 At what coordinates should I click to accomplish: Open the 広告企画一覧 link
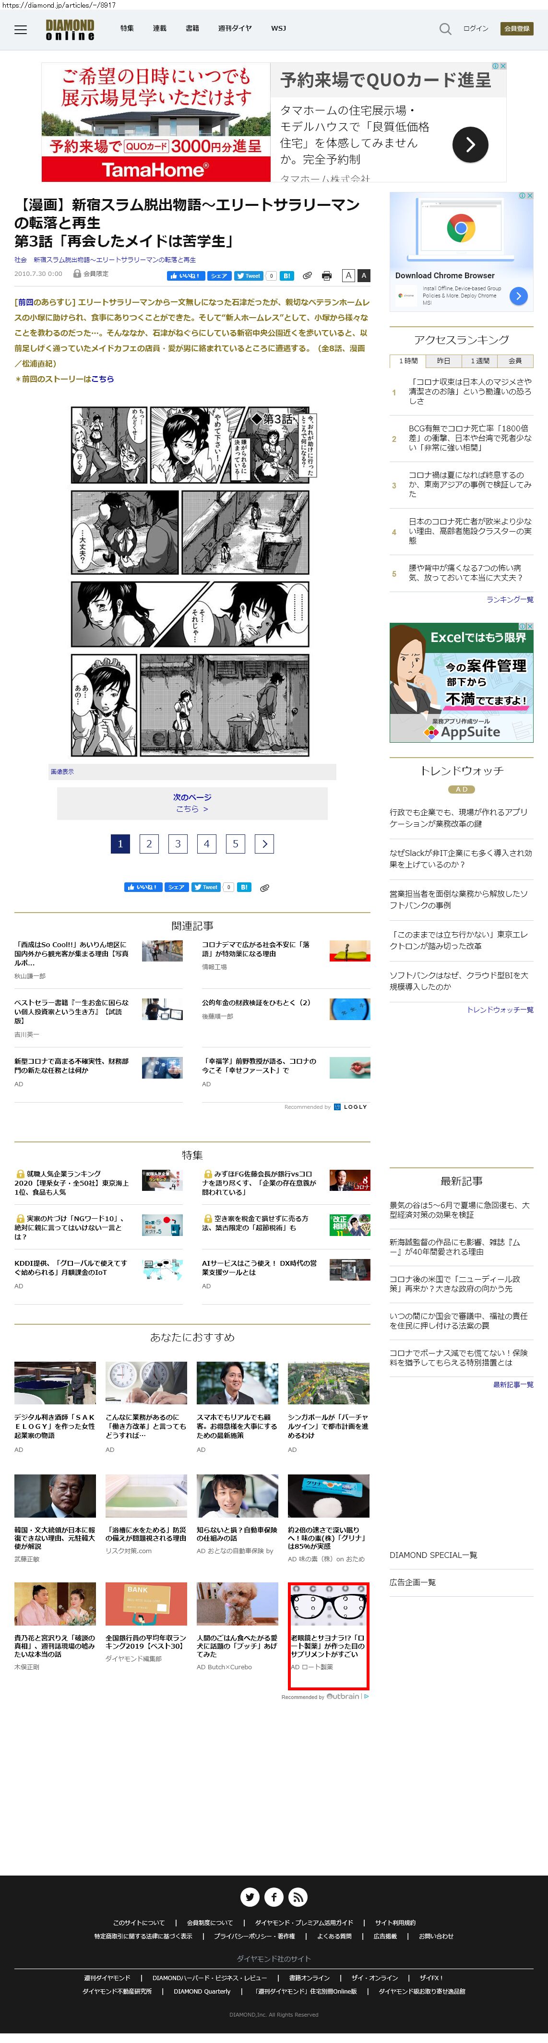point(412,1582)
